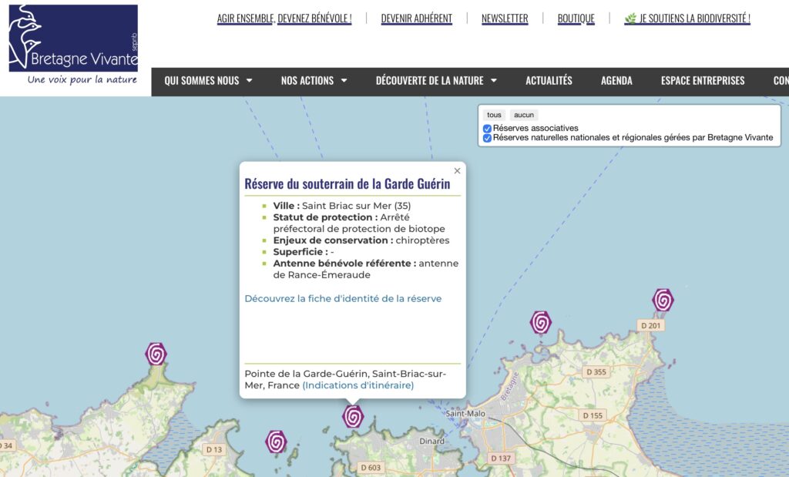Click the 'tous' select-all button
Screen dimensions: 789x477
[x=494, y=115]
